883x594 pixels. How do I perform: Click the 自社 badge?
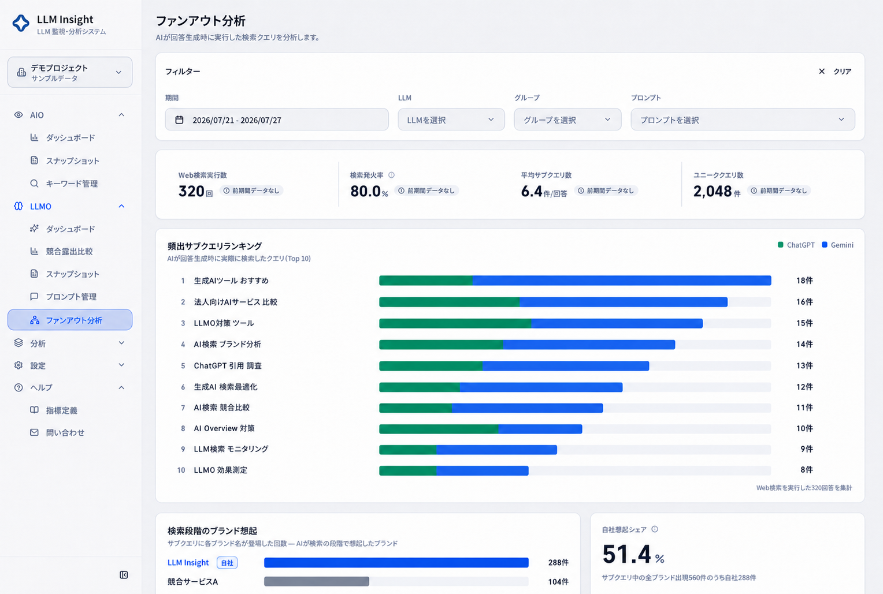227,562
